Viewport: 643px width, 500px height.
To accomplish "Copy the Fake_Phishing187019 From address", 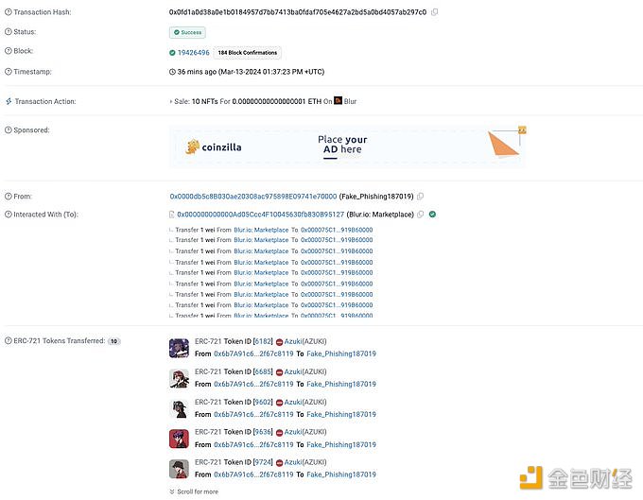I will click(x=421, y=197).
